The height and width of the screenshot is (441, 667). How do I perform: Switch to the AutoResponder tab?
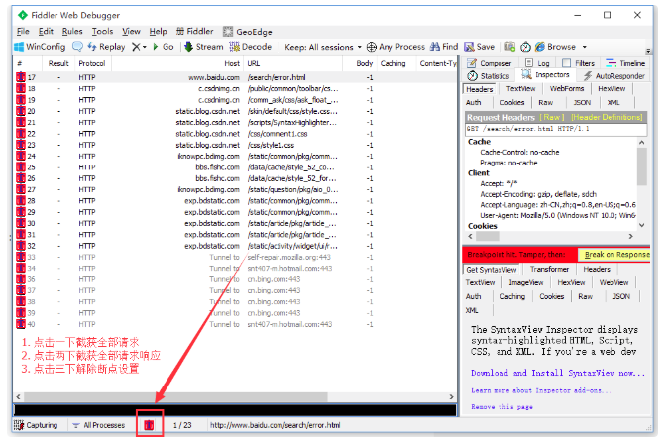(x=614, y=76)
